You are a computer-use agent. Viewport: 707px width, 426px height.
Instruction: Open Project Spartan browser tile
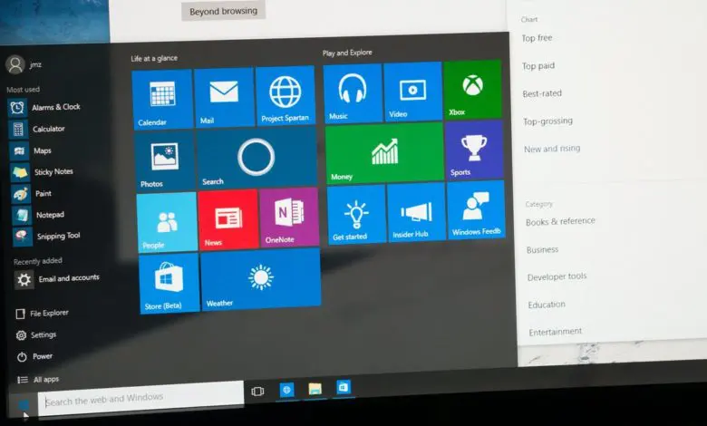coord(285,95)
